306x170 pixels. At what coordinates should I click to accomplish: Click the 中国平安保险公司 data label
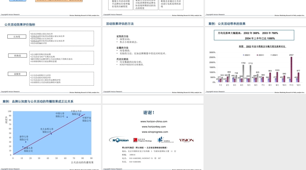87,119
